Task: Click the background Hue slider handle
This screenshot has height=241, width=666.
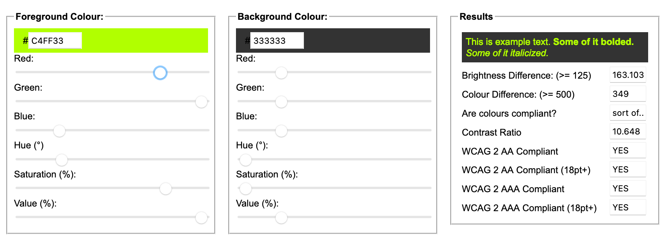Action: [245, 160]
